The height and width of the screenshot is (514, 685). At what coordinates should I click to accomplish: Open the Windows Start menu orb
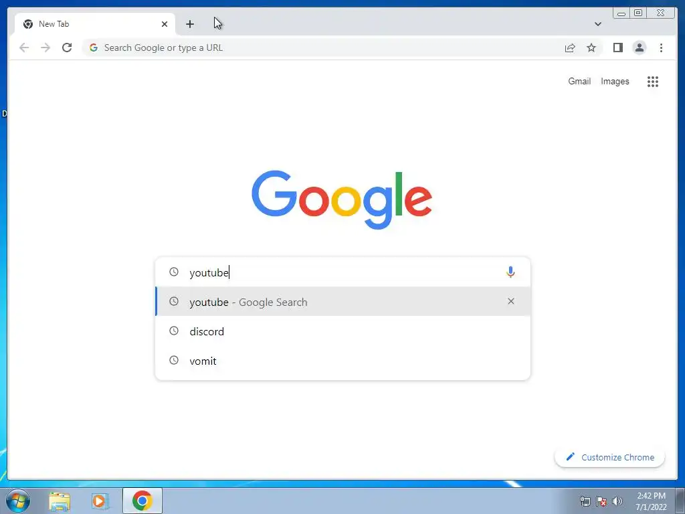click(x=17, y=501)
